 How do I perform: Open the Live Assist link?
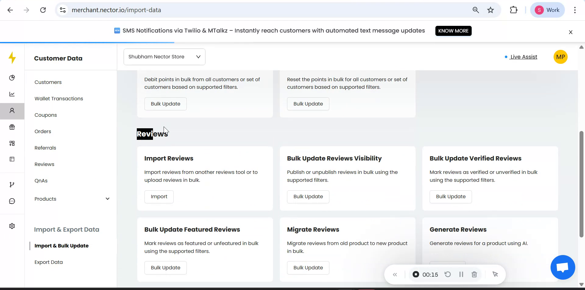(x=523, y=57)
